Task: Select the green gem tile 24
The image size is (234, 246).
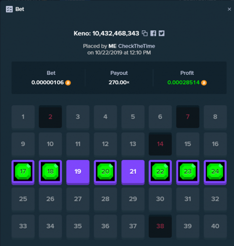Action: click(x=215, y=172)
